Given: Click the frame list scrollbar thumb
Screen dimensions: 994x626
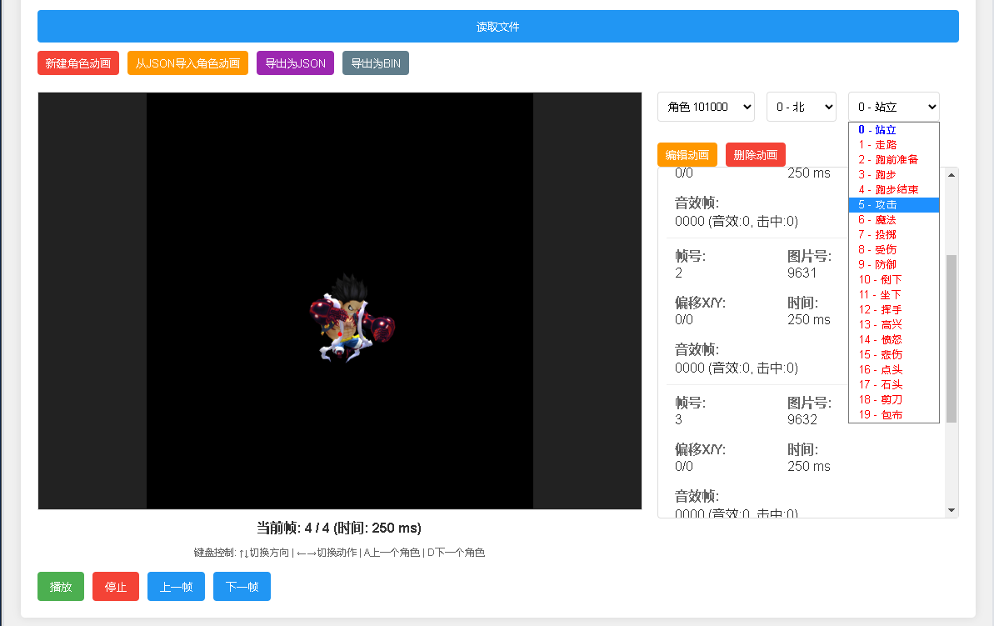Looking at the screenshot, I should coord(951,338).
